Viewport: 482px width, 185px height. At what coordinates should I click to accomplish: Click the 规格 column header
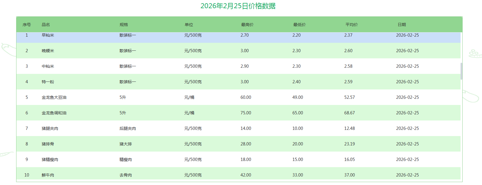click(124, 25)
